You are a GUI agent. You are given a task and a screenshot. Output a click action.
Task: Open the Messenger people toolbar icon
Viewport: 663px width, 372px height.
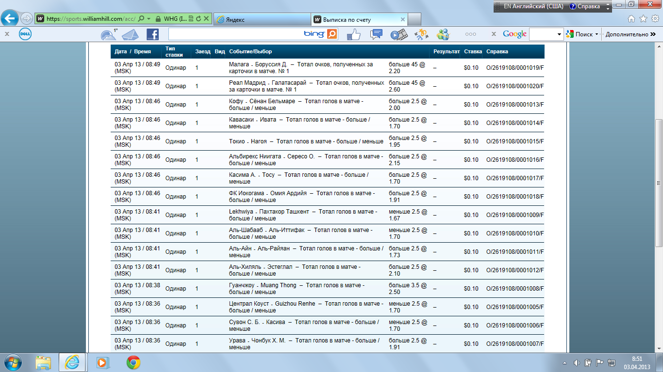pos(443,34)
